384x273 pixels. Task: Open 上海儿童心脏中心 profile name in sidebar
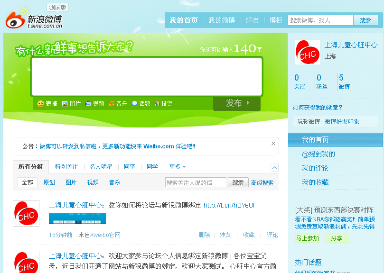click(351, 45)
